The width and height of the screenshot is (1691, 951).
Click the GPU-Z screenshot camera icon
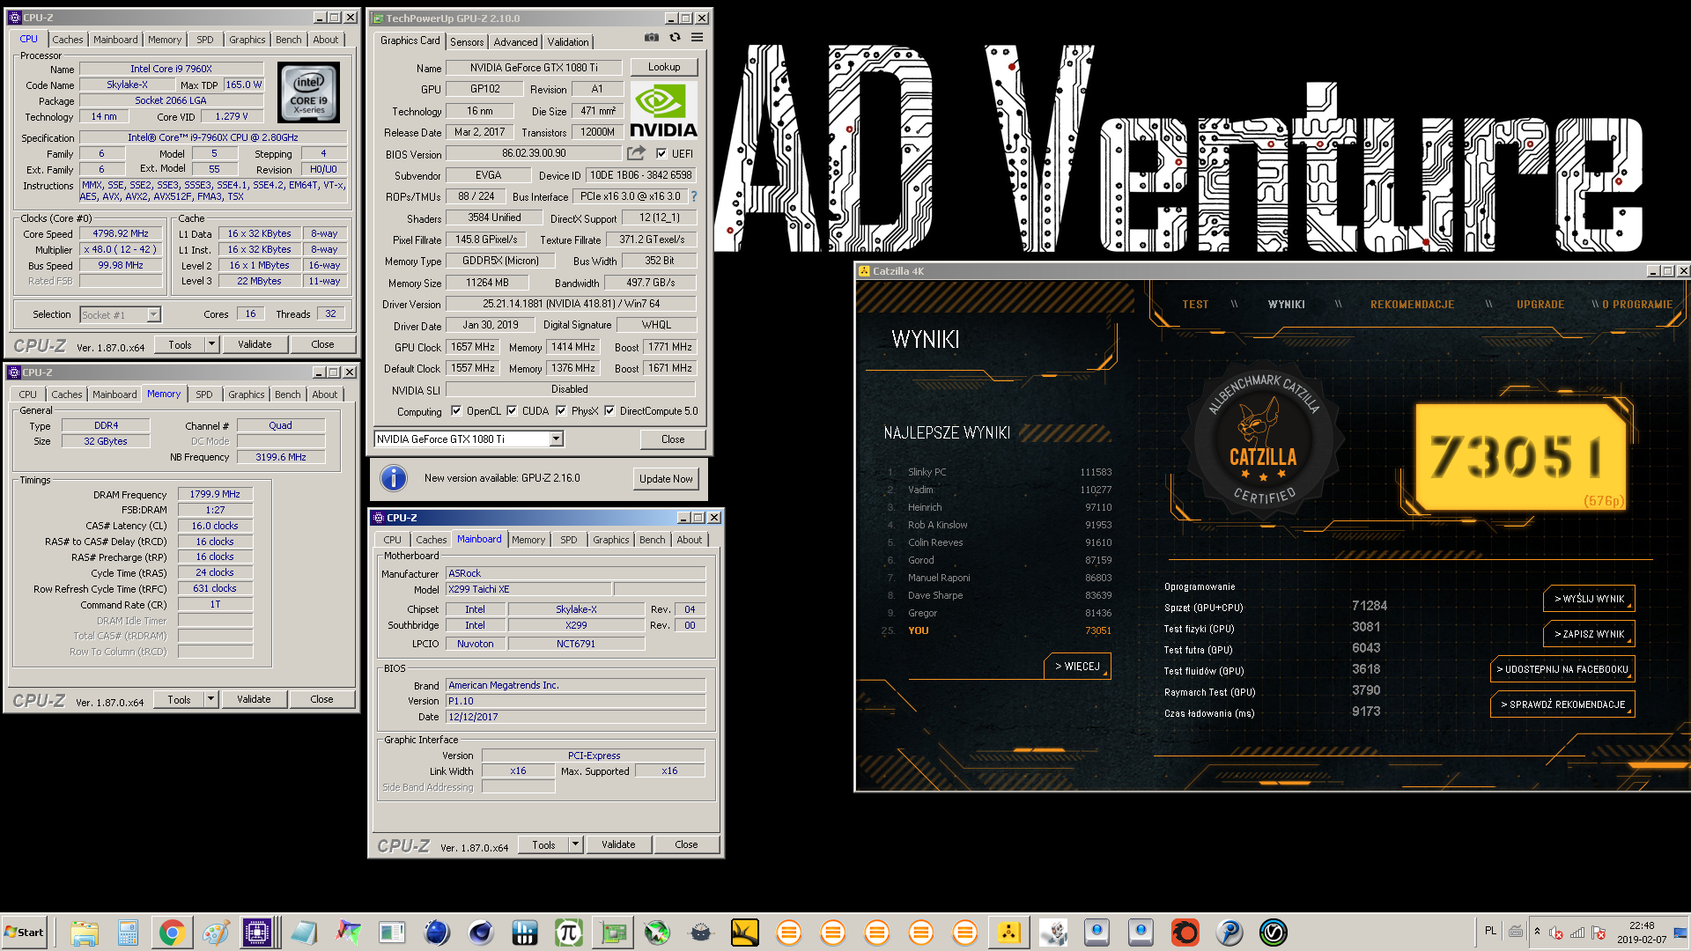[x=651, y=38]
